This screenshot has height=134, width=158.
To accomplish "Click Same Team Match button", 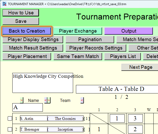I will [x=78, y=56].
